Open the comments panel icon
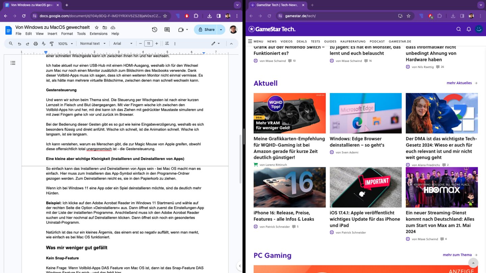Screen dimensions: 486x273 (x=167, y=30)
